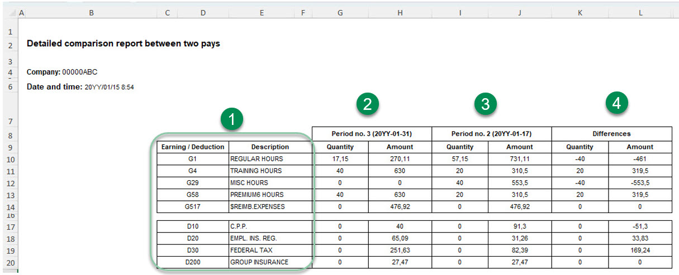Viewport: 679px width, 275px height.
Task: Click the green callout marker number 3
Action: (485, 105)
